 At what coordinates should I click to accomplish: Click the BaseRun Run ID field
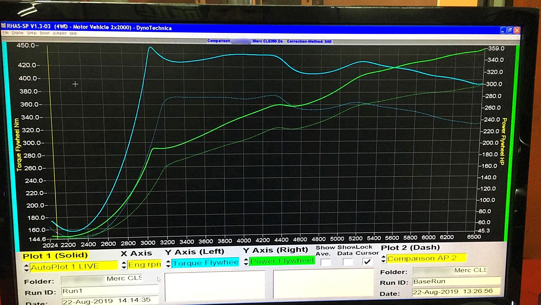coord(456,281)
